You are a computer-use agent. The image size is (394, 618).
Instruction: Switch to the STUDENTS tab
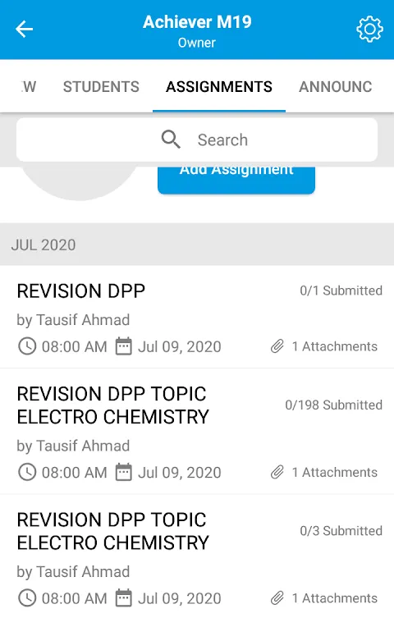(x=101, y=87)
